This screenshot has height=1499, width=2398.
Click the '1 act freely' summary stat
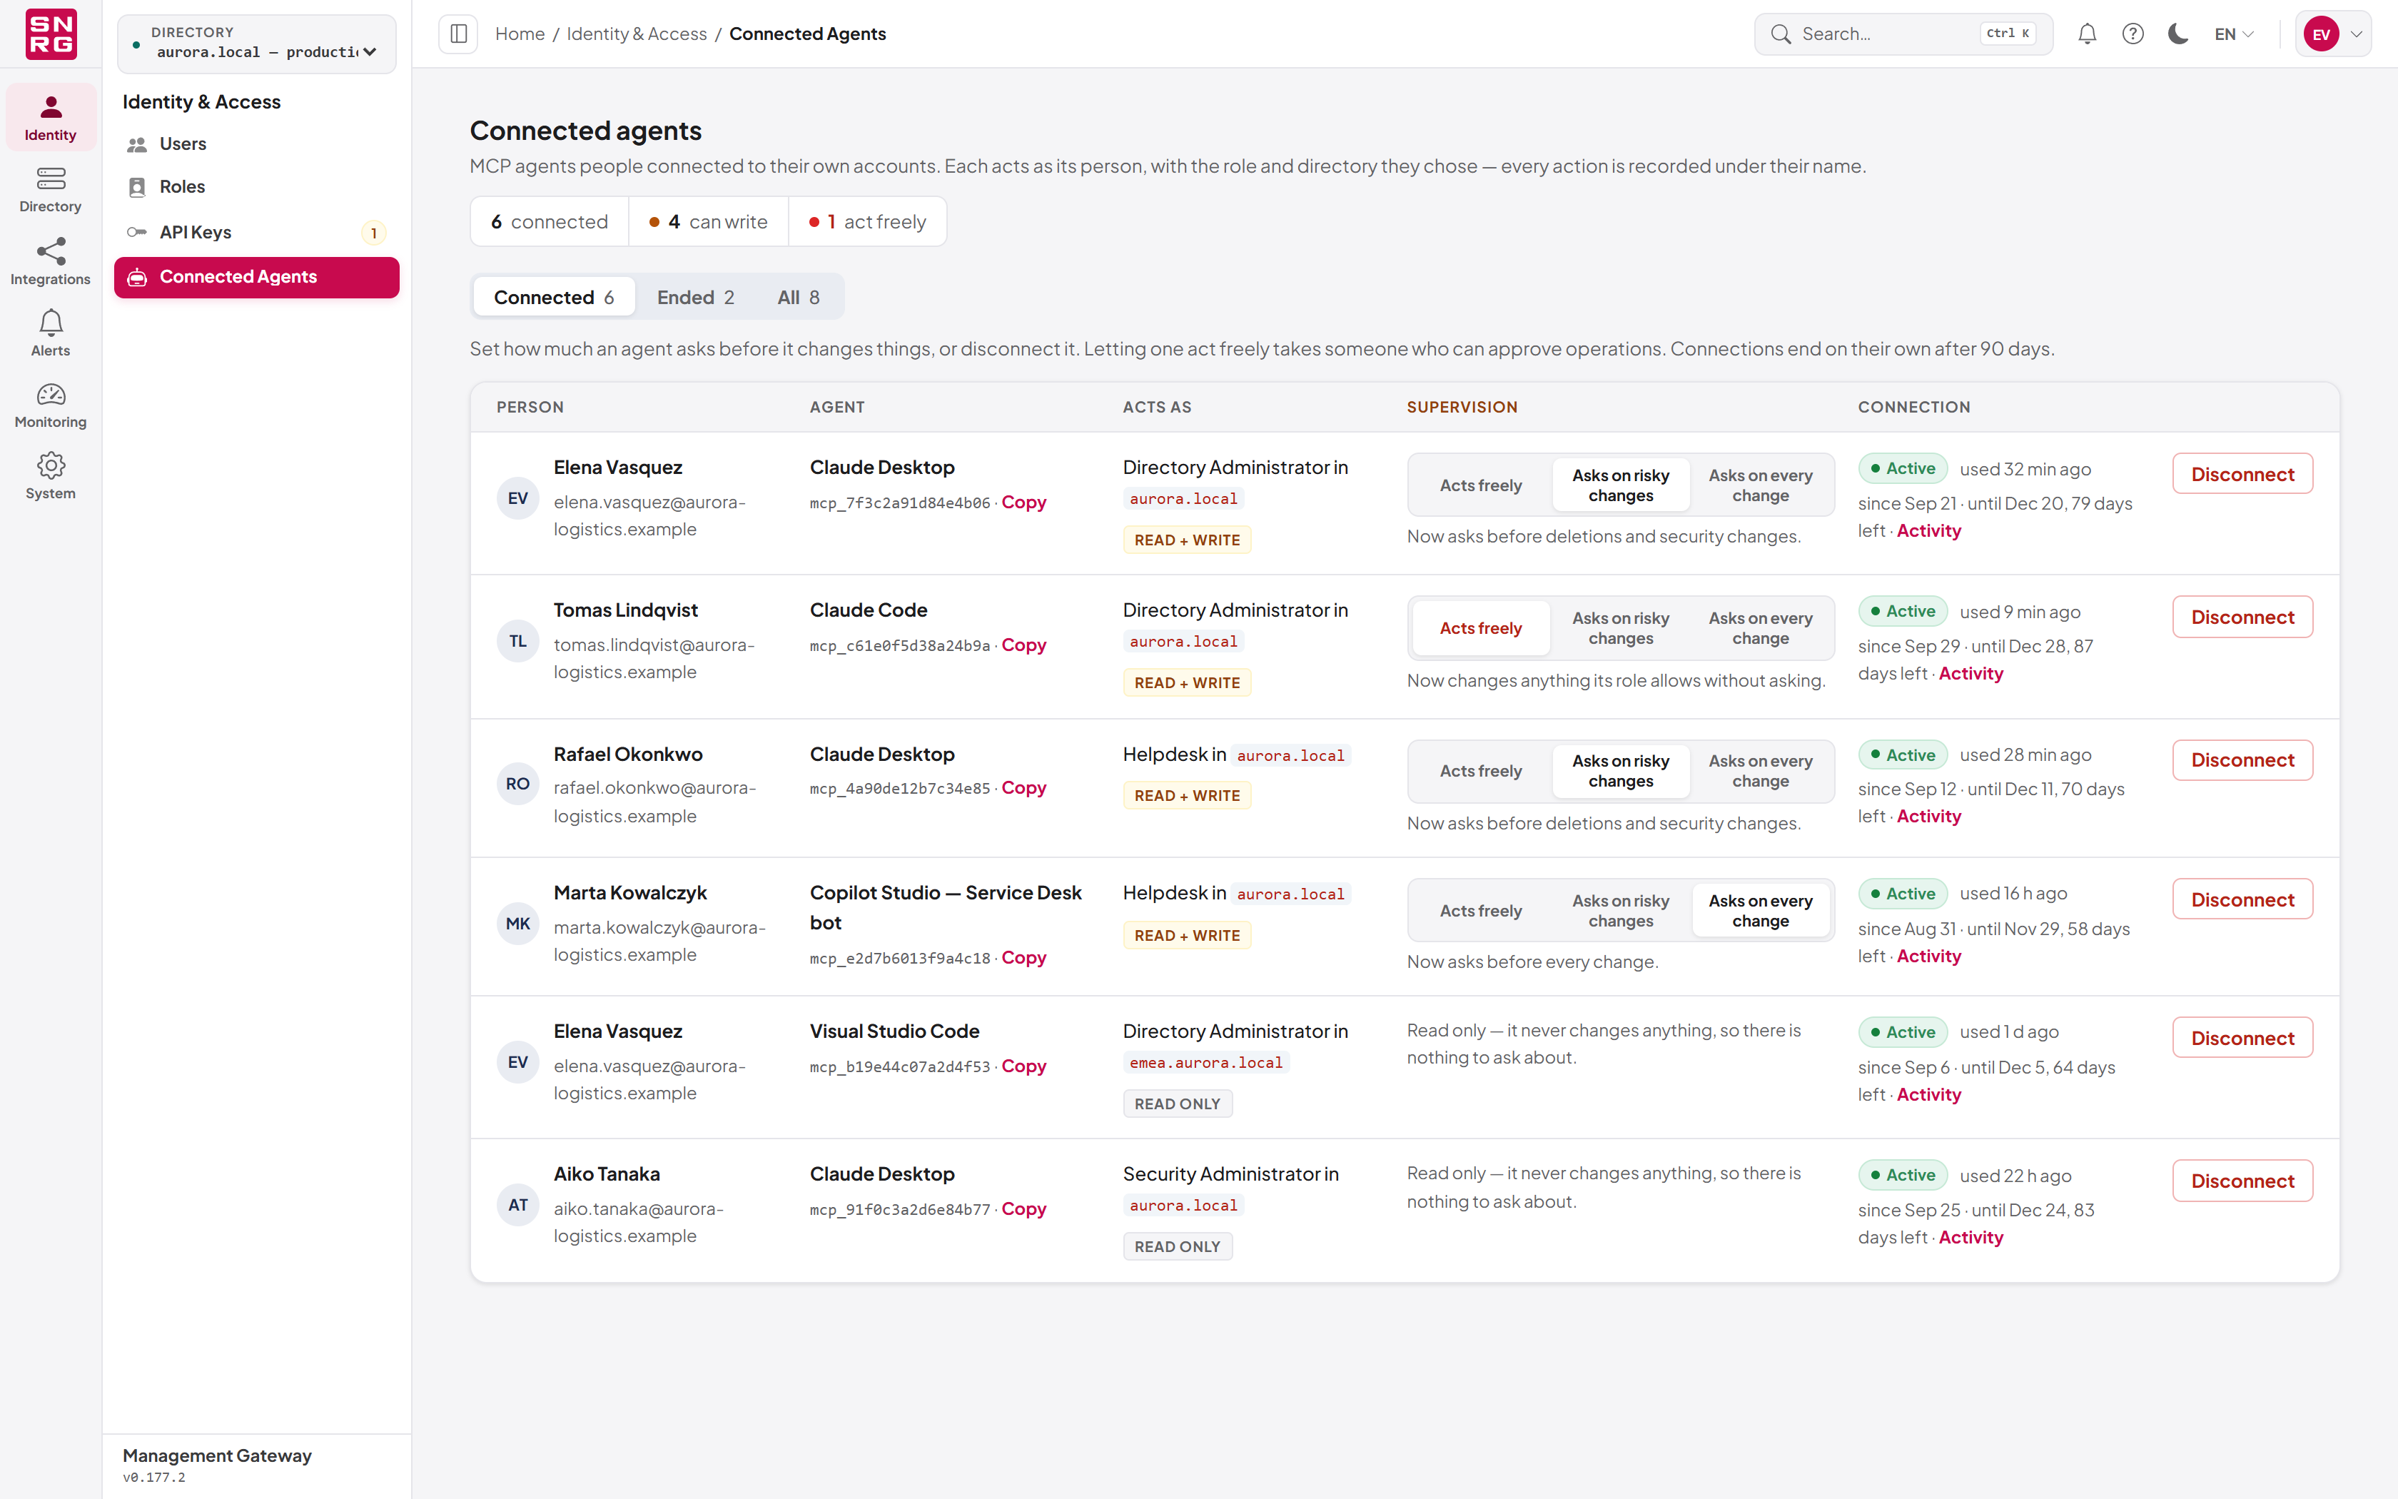(867, 222)
